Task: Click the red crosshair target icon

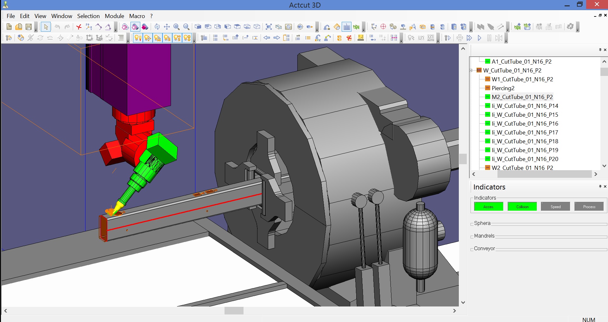Action: pos(383,27)
